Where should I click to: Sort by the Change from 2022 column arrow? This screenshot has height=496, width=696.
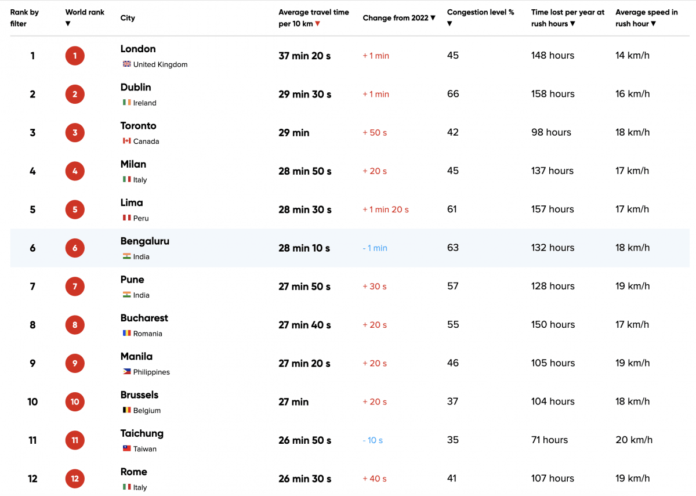coord(432,18)
